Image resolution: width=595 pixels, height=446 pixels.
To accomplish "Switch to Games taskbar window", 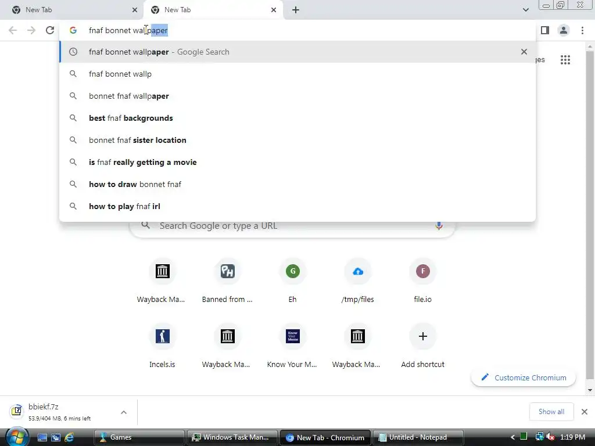I will pyautogui.click(x=139, y=437).
